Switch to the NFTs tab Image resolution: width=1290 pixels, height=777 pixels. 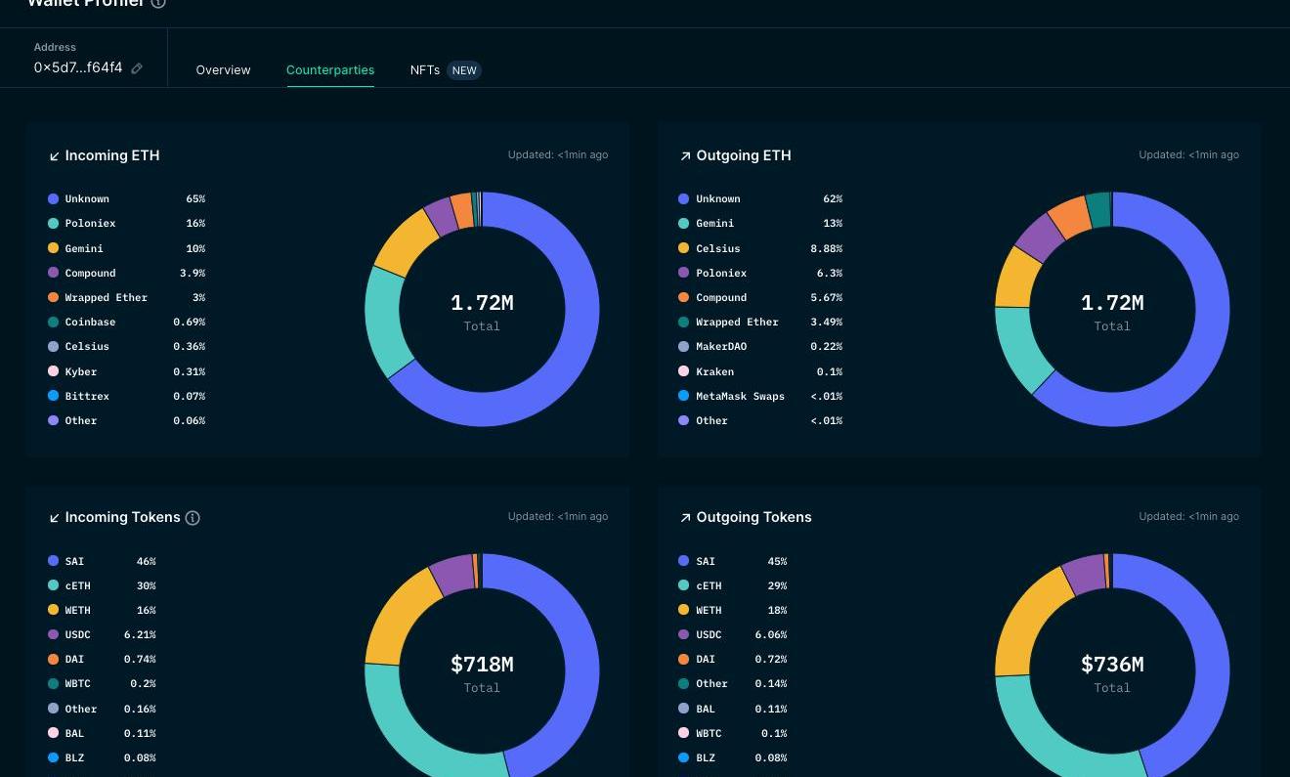point(424,70)
